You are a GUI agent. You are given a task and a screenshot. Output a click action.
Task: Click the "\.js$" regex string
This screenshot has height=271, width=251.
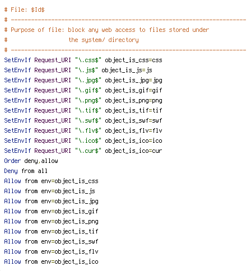pos(86,70)
